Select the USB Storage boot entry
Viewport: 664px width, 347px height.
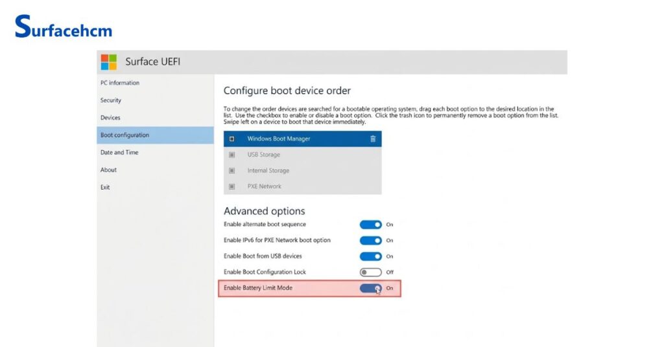coord(302,155)
